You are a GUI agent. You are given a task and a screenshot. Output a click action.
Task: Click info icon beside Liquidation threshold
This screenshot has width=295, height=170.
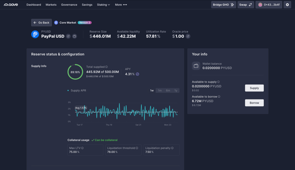point(137,148)
